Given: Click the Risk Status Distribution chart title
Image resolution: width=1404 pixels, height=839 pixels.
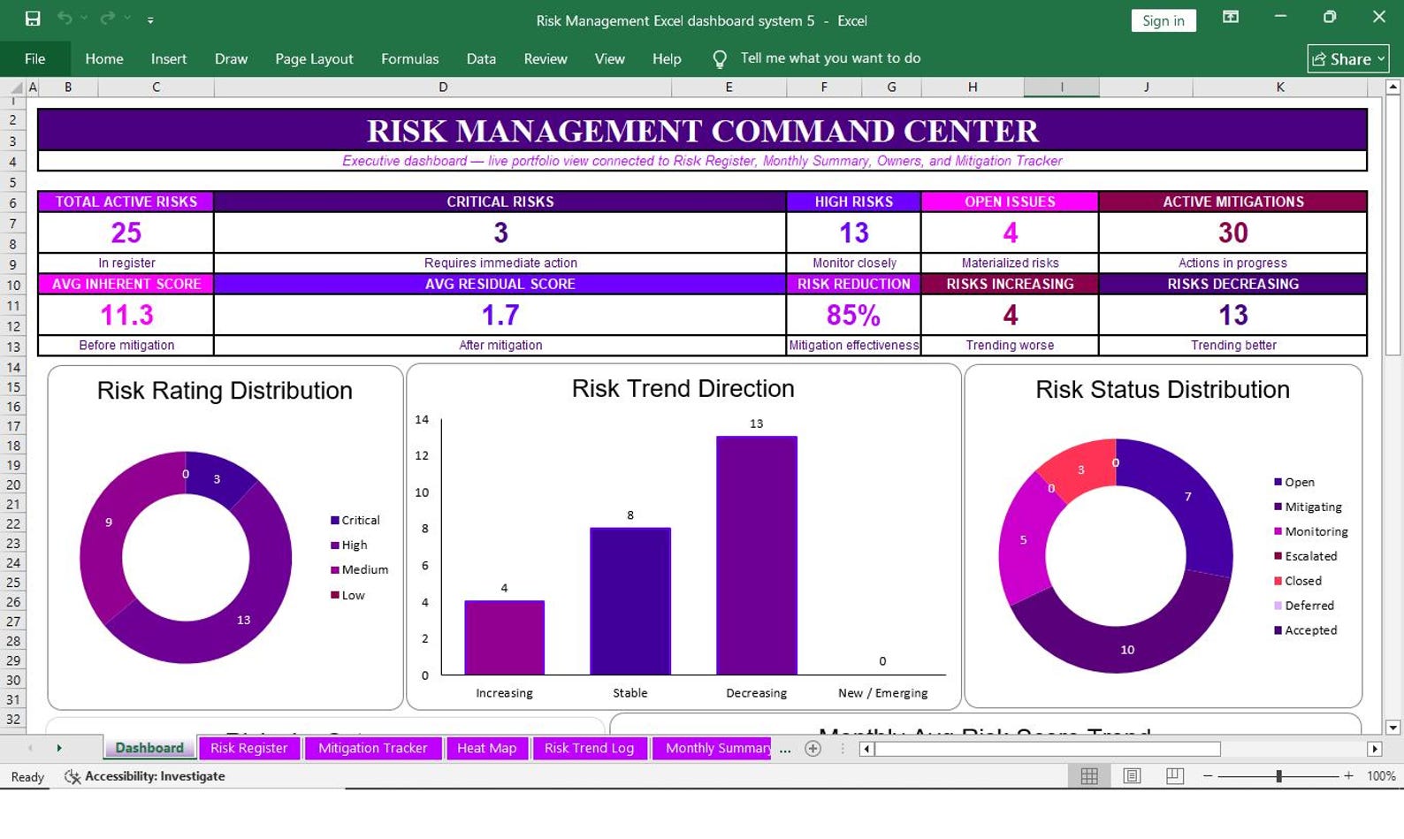Looking at the screenshot, I should pos(1163,390).
